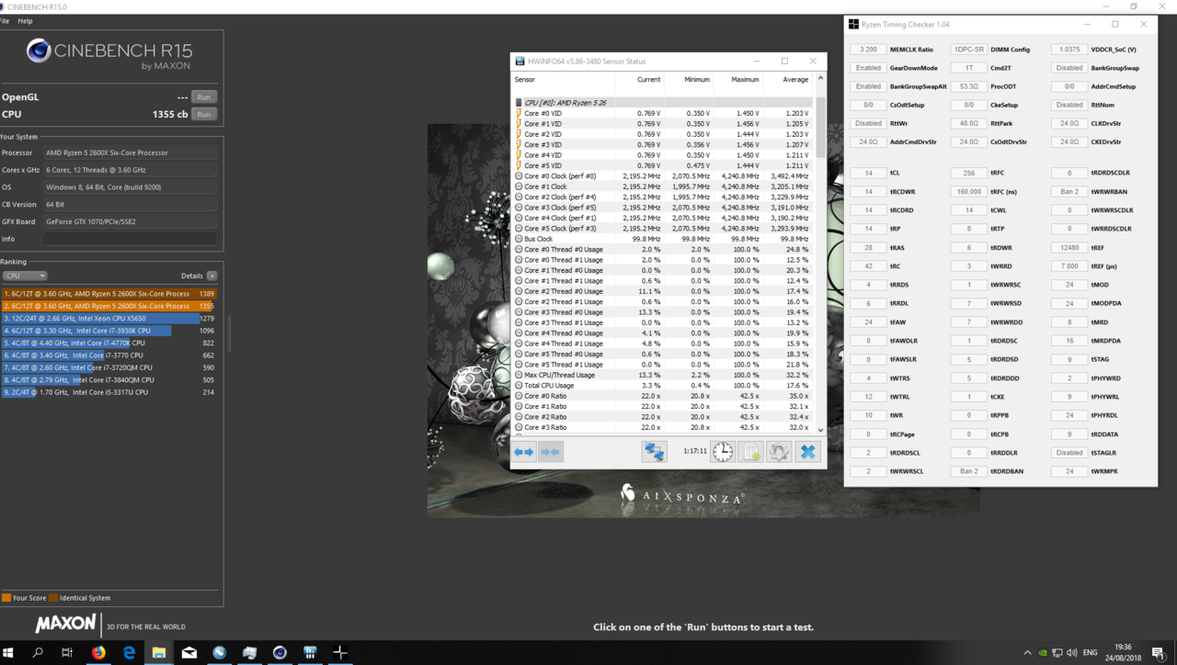Select Max CPU/Thread Usage row

(x=663, y=375)
